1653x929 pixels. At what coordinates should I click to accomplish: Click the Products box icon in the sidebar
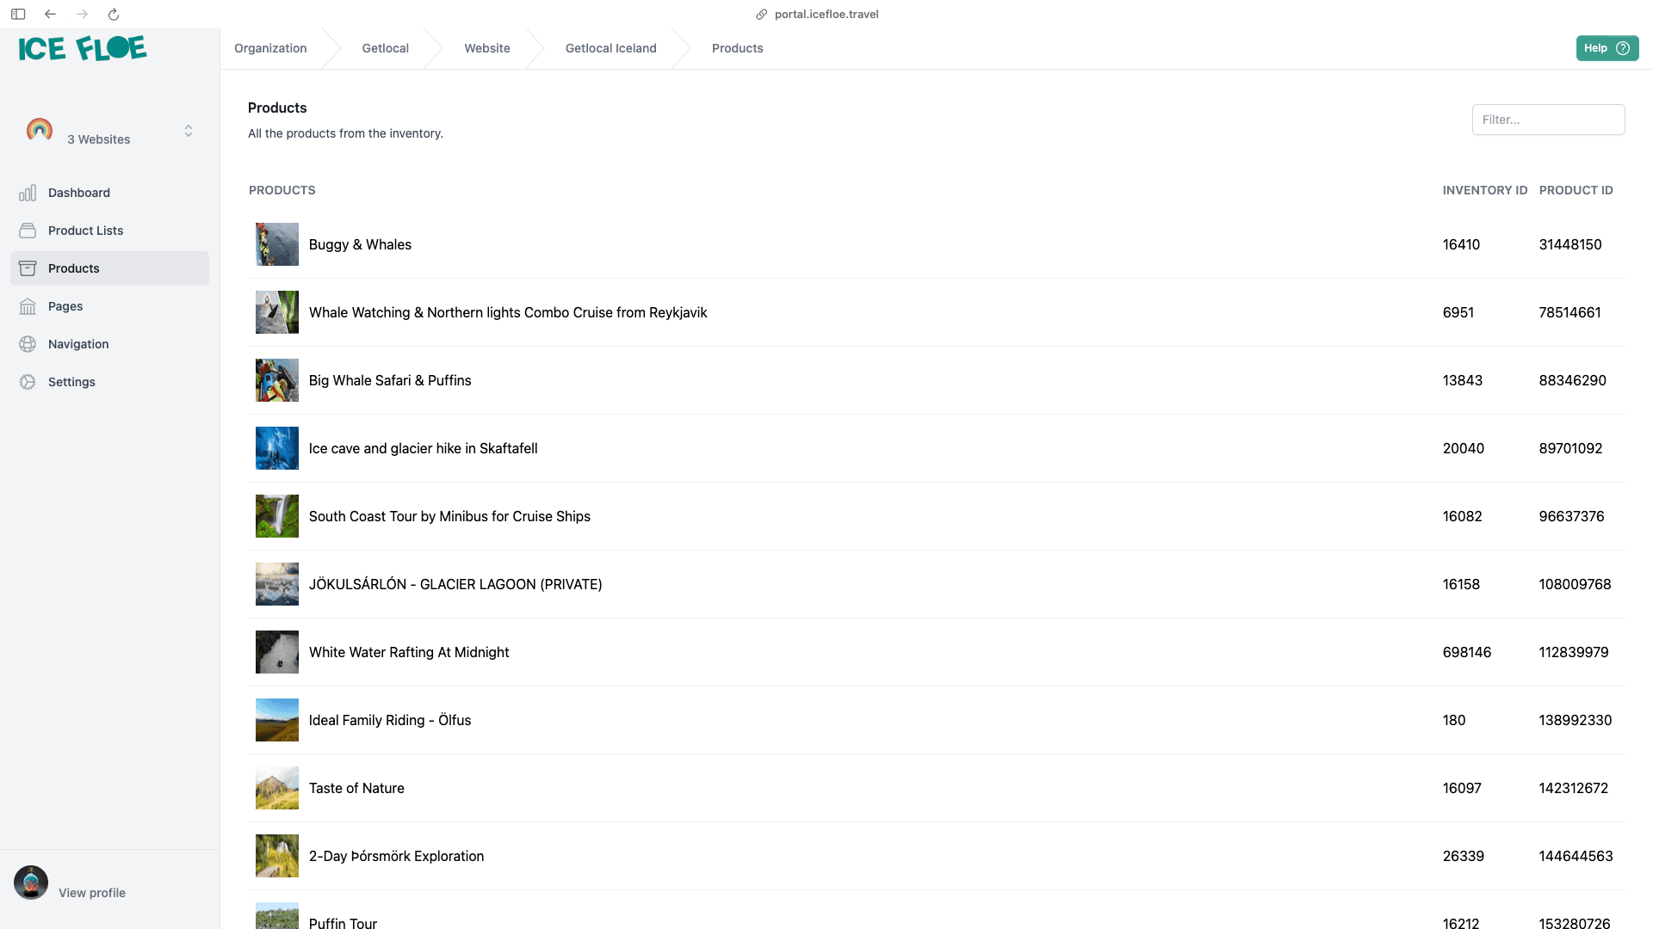click(28, 268)
